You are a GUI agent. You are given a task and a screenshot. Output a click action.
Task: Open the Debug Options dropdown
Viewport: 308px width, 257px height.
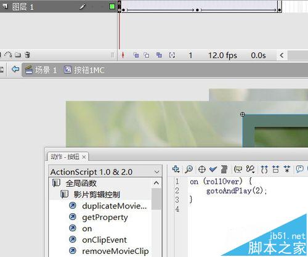[x=251, y=169]
